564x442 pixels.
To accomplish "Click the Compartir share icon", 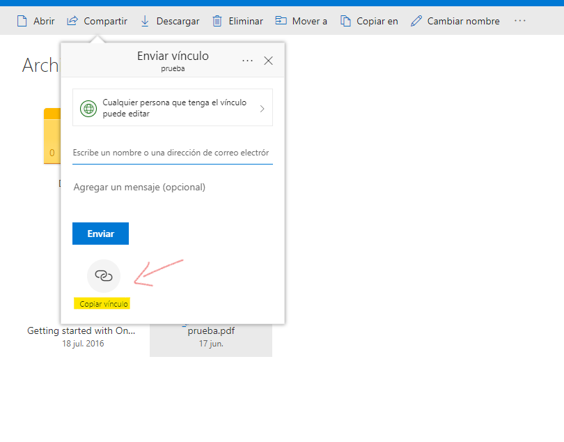I will click(x=72, y=20).
